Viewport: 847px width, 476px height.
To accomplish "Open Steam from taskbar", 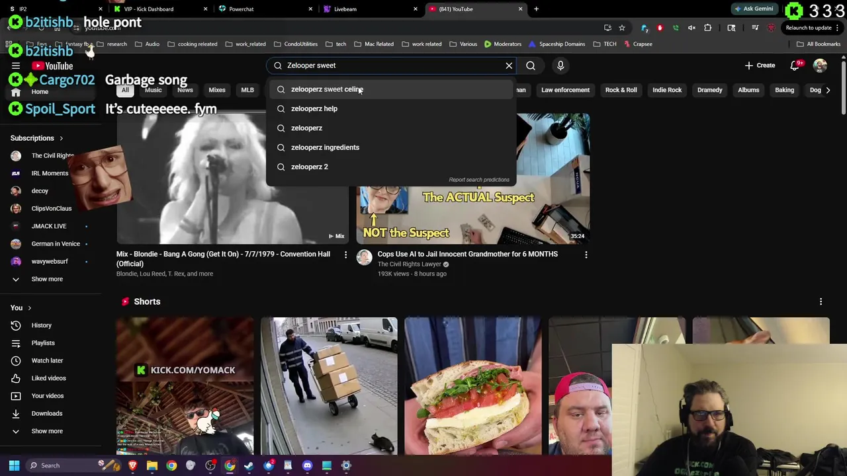I will 249,465.
